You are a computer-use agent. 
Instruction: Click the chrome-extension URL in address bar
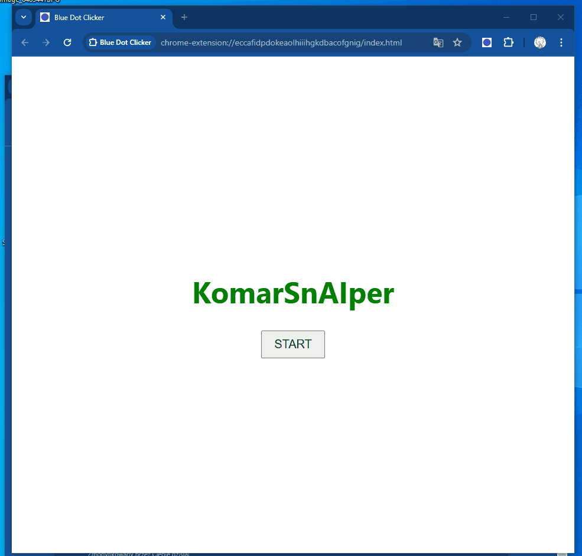[x=281, y=42]
